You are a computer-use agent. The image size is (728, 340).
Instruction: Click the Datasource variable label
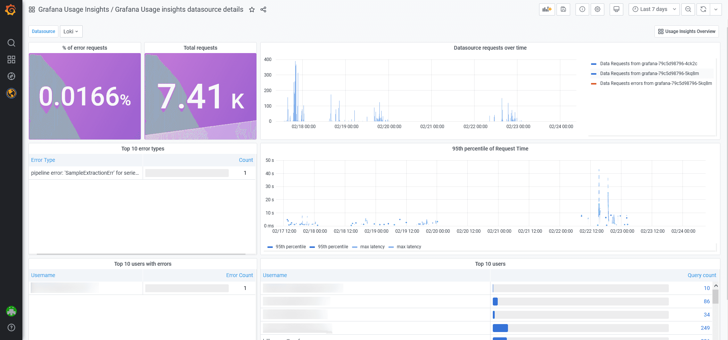tap(43, 31)
